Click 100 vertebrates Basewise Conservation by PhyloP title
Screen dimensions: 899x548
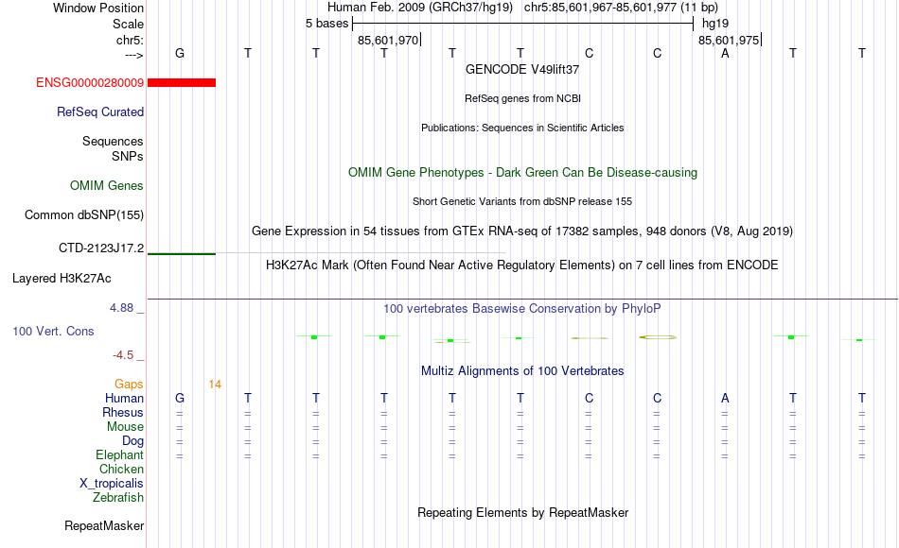[x=522, y=309]
